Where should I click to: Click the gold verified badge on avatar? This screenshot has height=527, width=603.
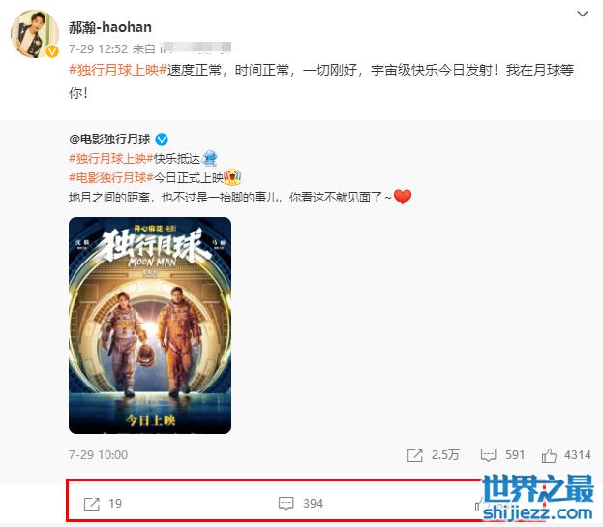click(52, 51)
